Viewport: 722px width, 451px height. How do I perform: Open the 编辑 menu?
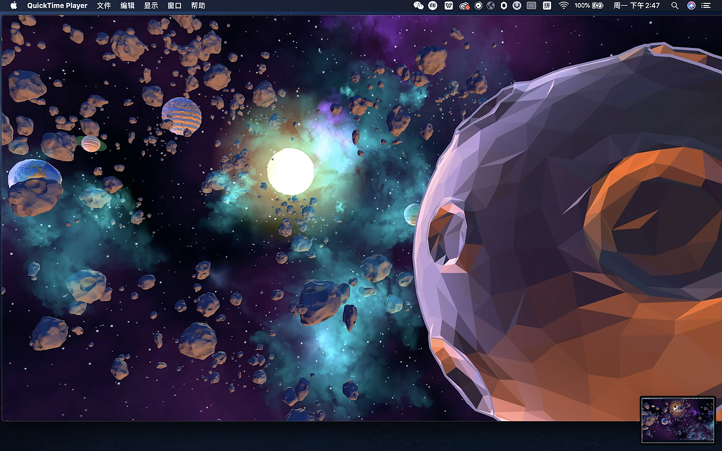click(127, 6)
